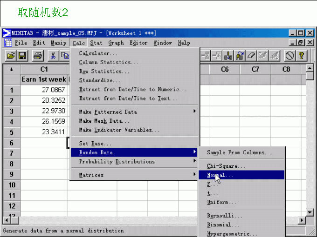317x237 pixels.
Task: Click the Save diskette toolbar icon
Action: [22, 56]
